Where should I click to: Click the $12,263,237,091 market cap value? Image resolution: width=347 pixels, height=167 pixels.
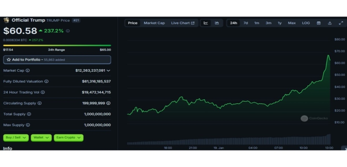(x=90, y=71)
